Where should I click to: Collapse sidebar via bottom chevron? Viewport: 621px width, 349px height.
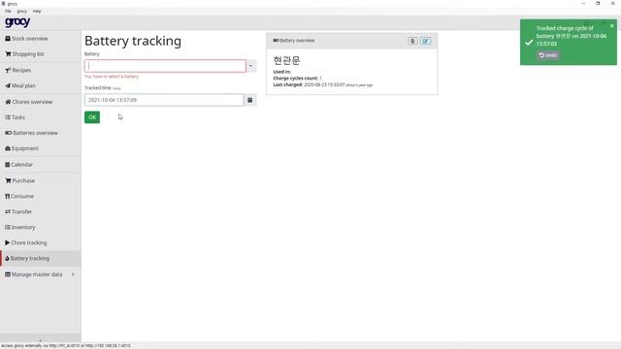(x=40, y=340)
